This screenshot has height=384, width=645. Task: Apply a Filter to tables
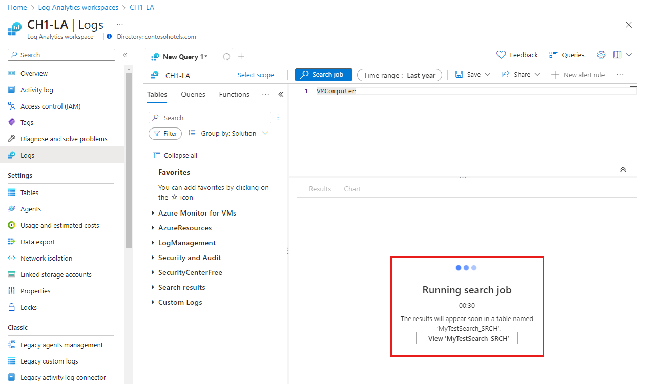coord(165,133)
